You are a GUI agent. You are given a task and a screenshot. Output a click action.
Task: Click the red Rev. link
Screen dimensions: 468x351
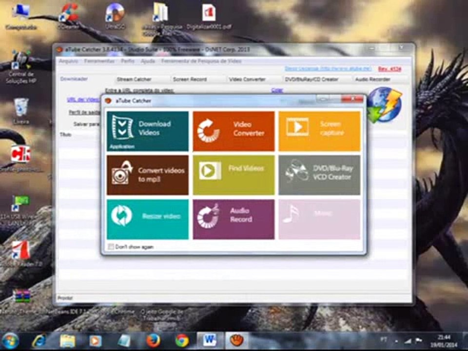(390, 69)
